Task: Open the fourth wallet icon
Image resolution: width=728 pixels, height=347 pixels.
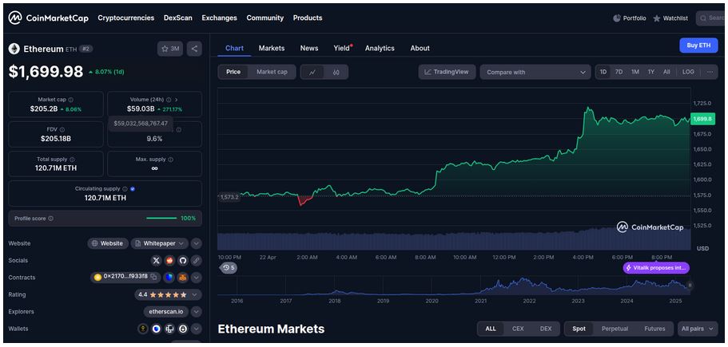Action: (x=183, y=329)
